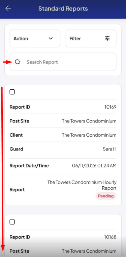Screen dimensions: 126x257
Task: Click Post Site value in report 10169
Action: click(x=89, y=121)
